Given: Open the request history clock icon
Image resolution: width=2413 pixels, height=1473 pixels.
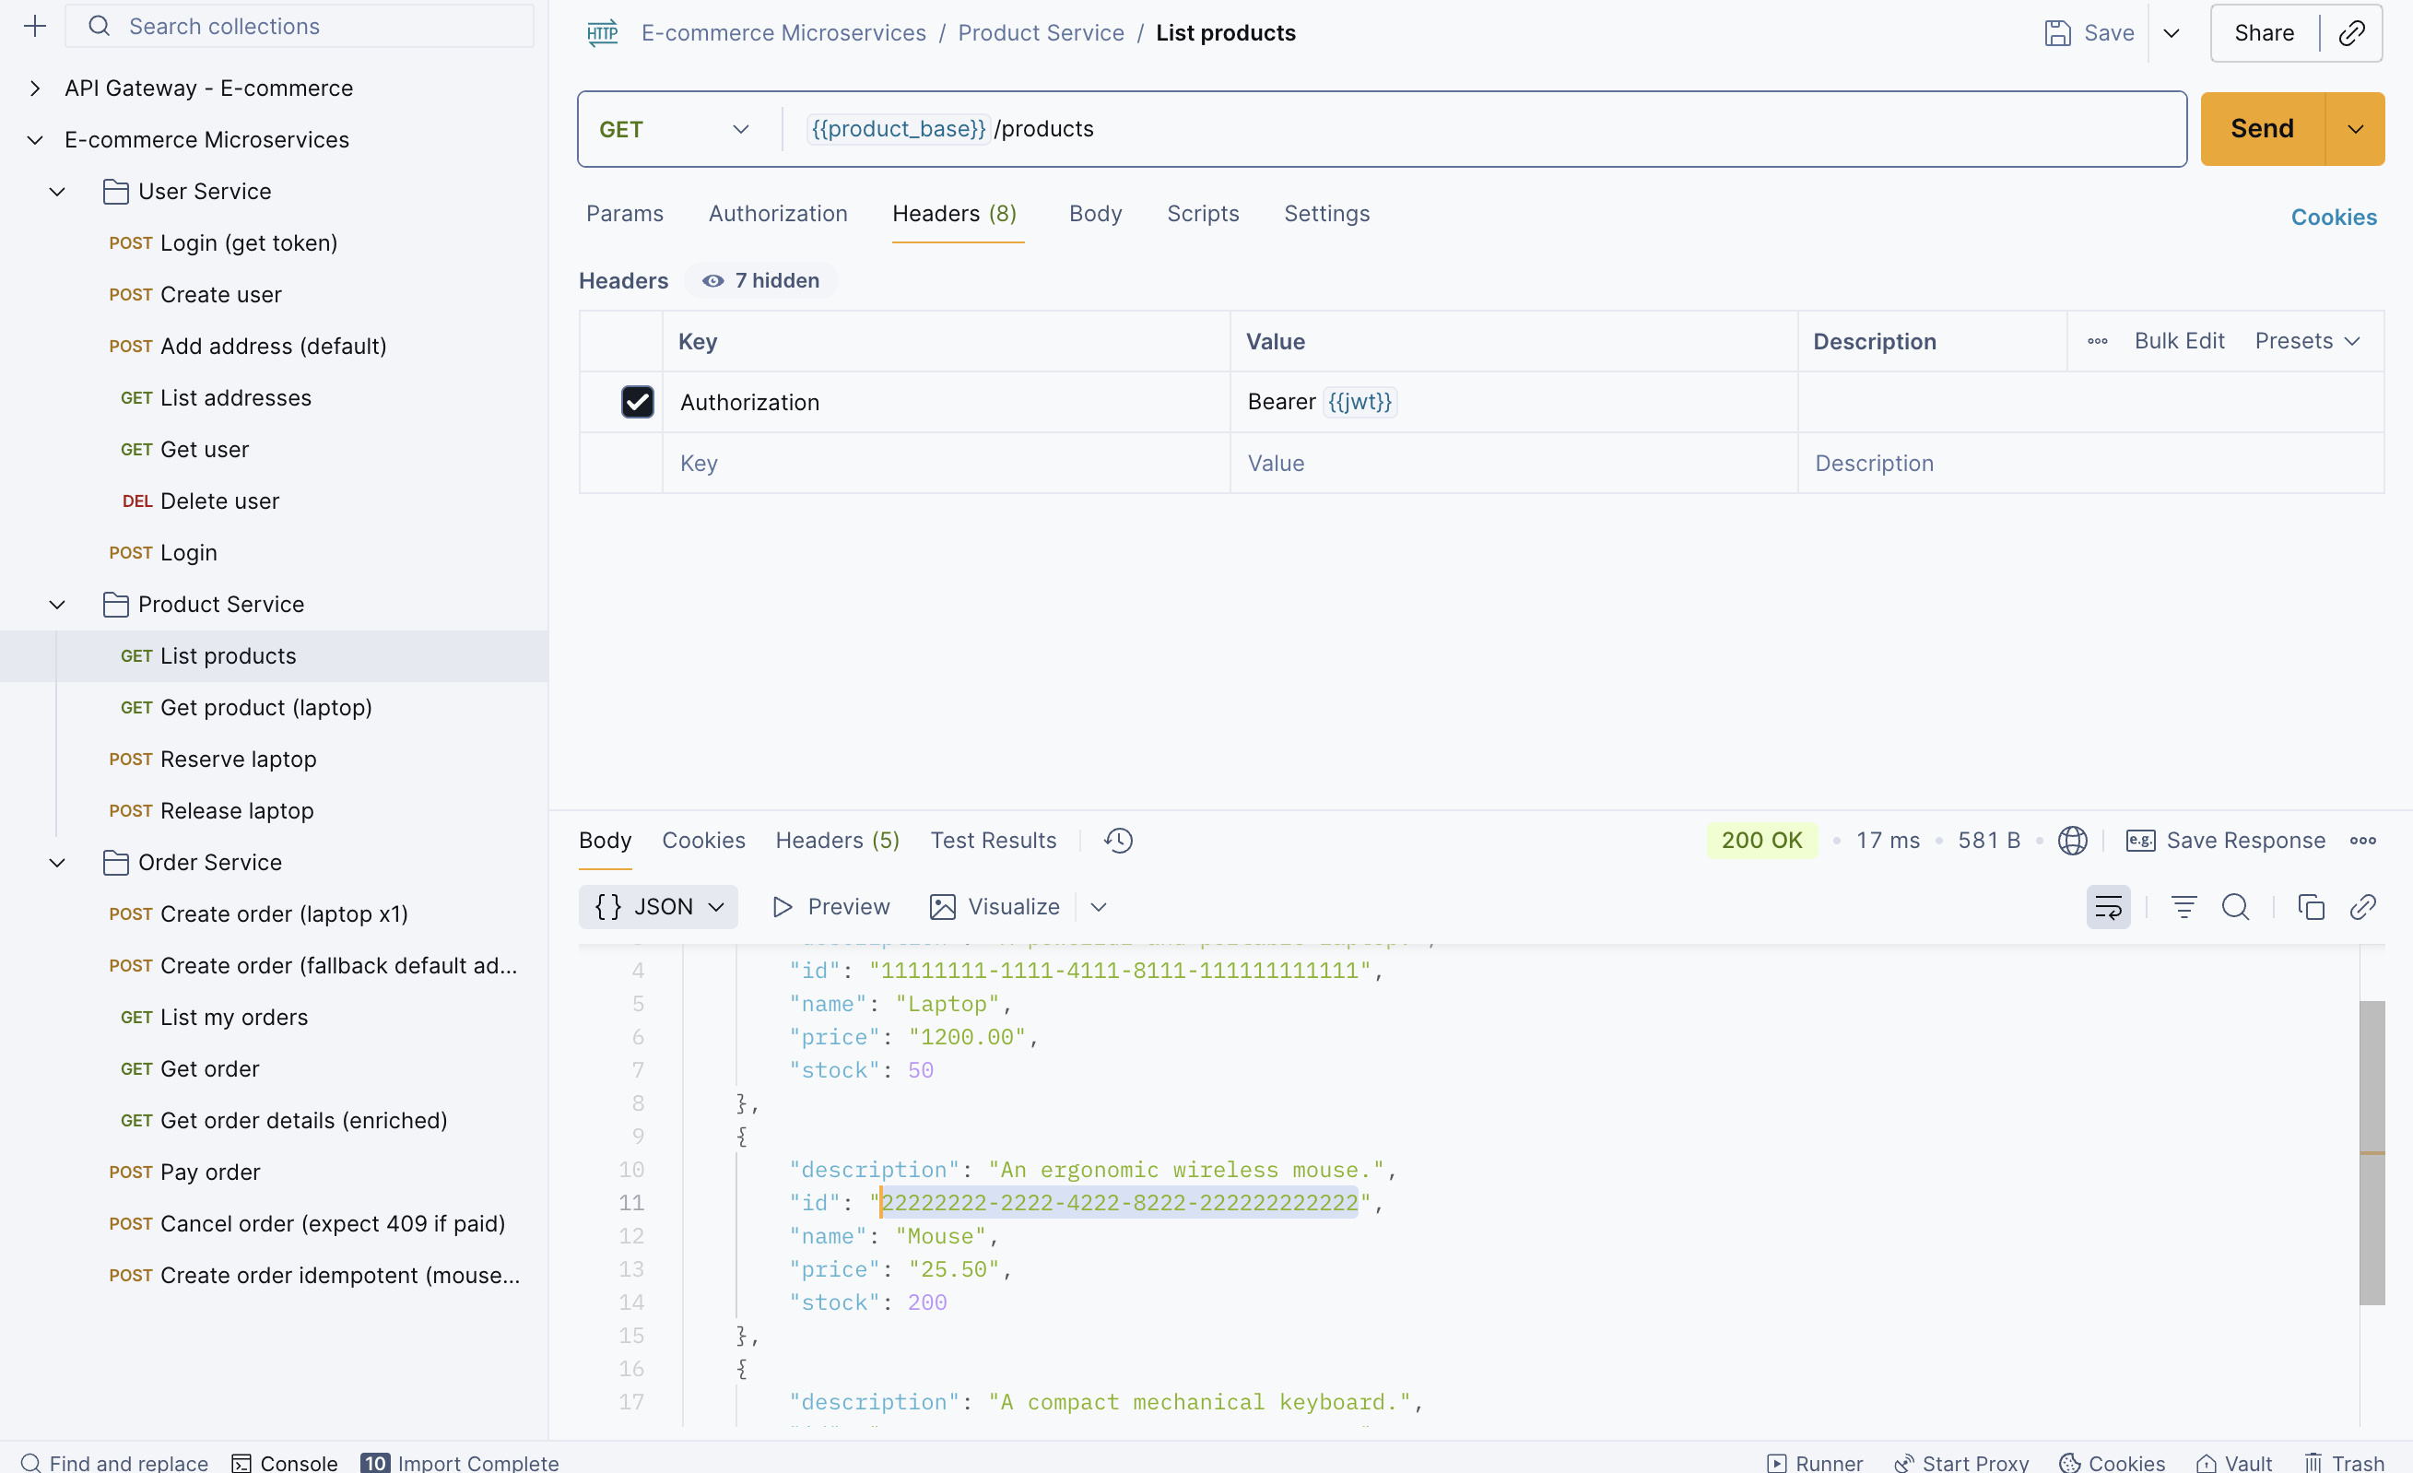Looking at the screenshot, I should [1116, 841].
